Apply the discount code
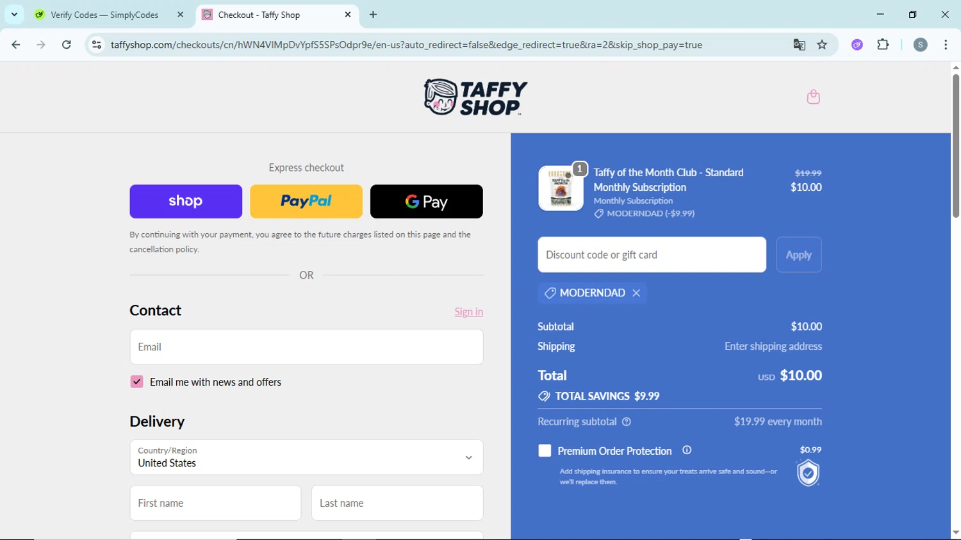961x540 pixels. tap(799, 255)
